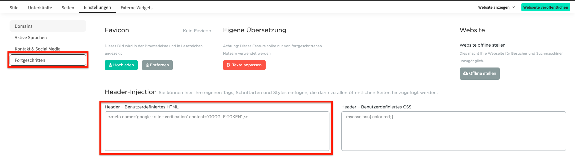Open the Website anzeigen menu
The height and width of the screenshot is (158, 575).
pyautogui.click(x=496, y=7)
